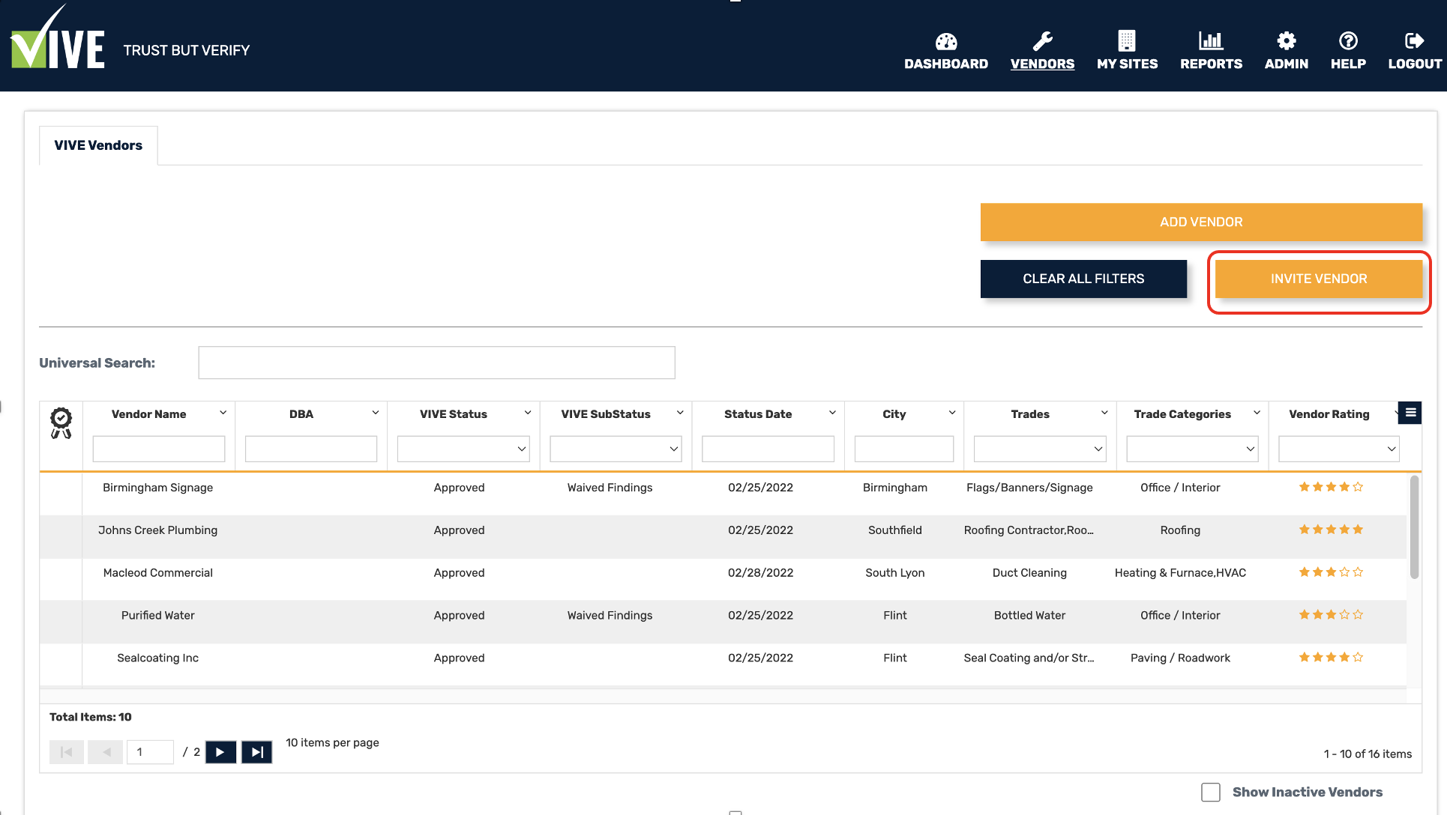Click the ADD VENDOR button
This screenshot has height=815, width=1447.
[x=1201, y=222]
